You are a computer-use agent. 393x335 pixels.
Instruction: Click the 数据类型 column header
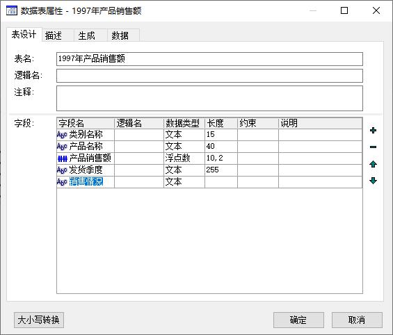(184, 123)
